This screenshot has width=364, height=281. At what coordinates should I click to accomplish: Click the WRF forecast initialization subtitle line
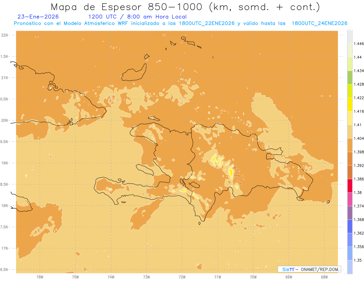point(180,23)
